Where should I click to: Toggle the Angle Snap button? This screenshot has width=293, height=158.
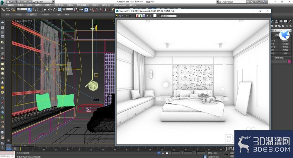pyautogui.click(x=97, y=10)
